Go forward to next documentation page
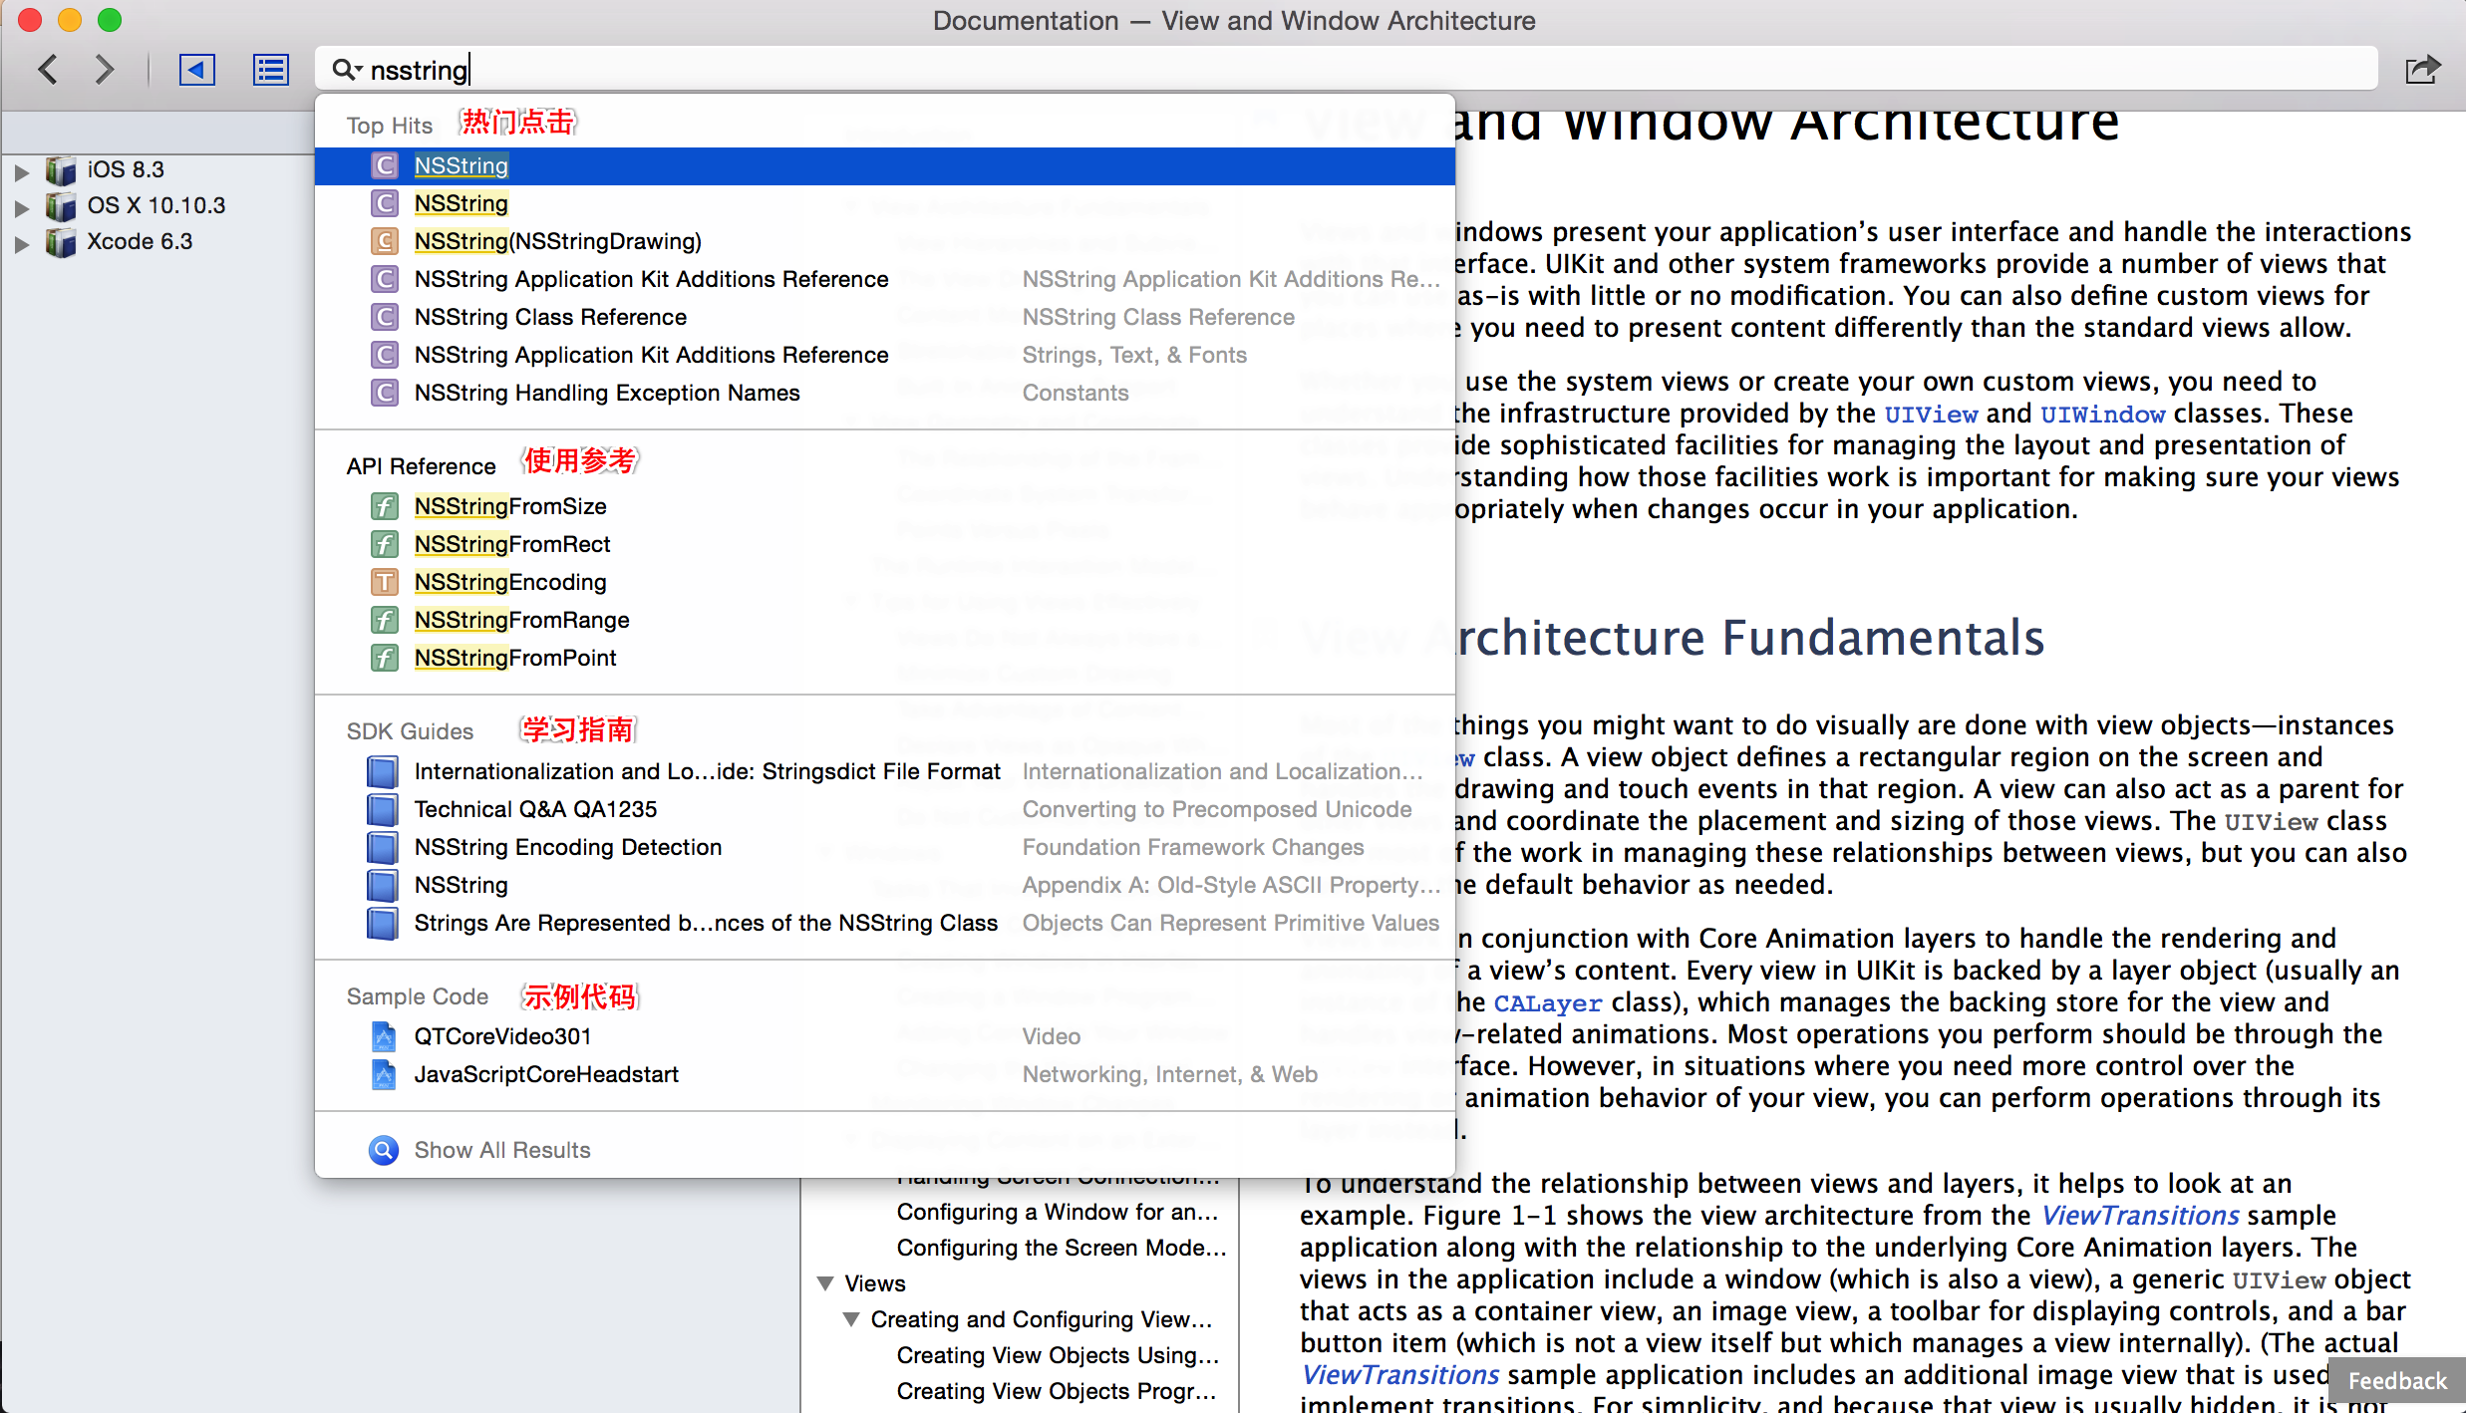This screenshot has width=2466, height=1413. (105, 70)
